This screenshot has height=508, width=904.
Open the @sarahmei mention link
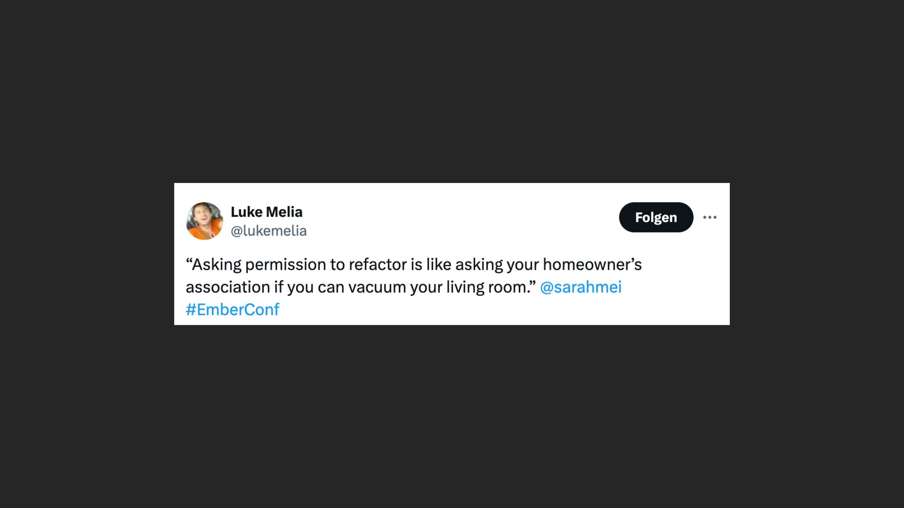tap(581, 287)
